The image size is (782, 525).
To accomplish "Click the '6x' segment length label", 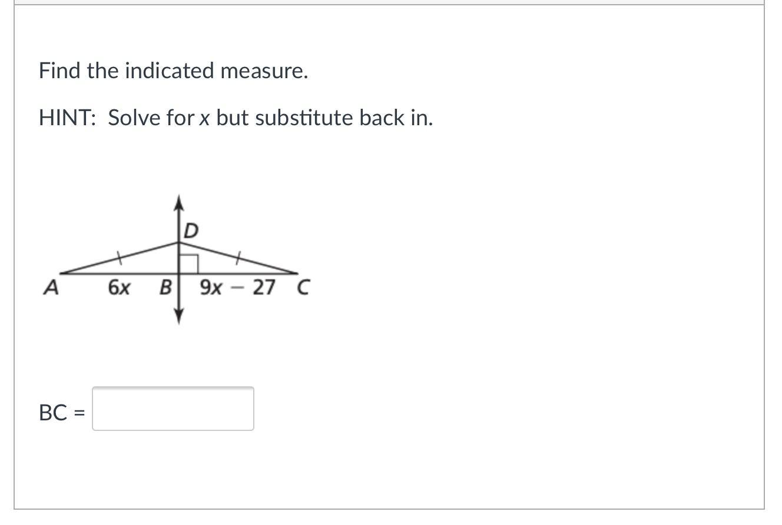I will [x=119, y=288].
